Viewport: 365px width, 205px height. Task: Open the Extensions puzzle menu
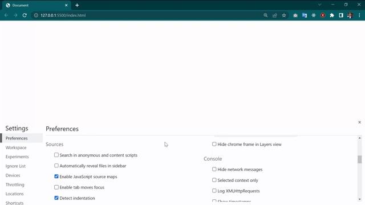(x=332, y=15)
